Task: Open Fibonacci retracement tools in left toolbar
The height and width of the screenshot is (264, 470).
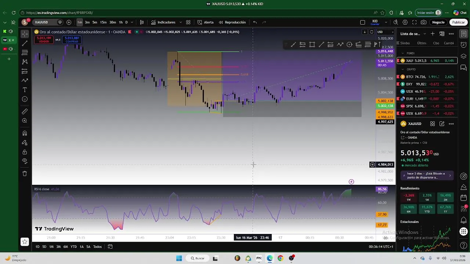Action: point(25,52)
